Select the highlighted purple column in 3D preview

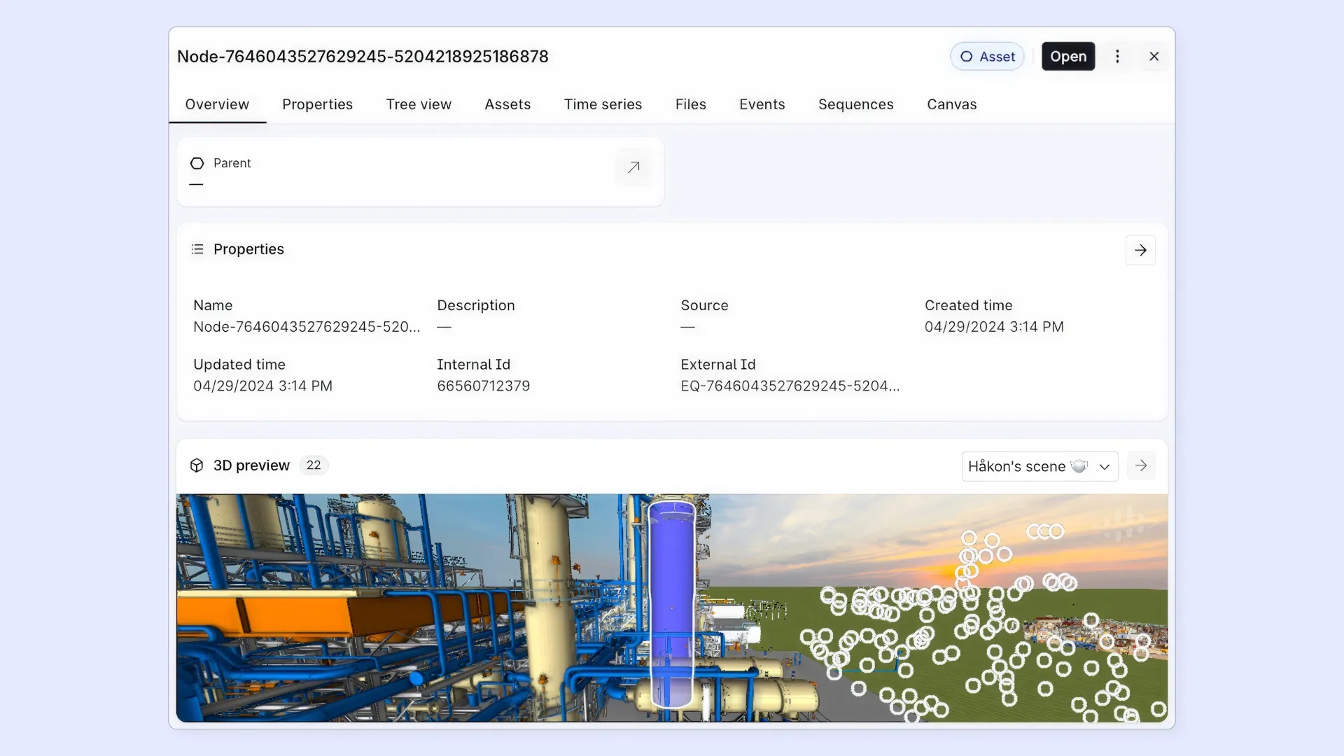pos(671,603)
